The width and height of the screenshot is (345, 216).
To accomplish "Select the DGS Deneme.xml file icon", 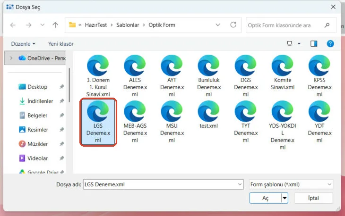I will pos(246,66).
